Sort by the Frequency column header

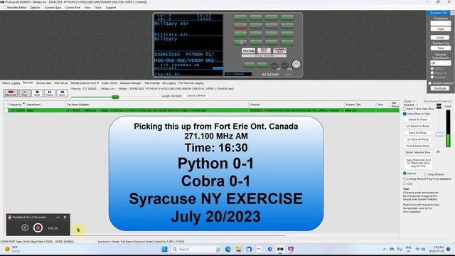pos(16,105)
